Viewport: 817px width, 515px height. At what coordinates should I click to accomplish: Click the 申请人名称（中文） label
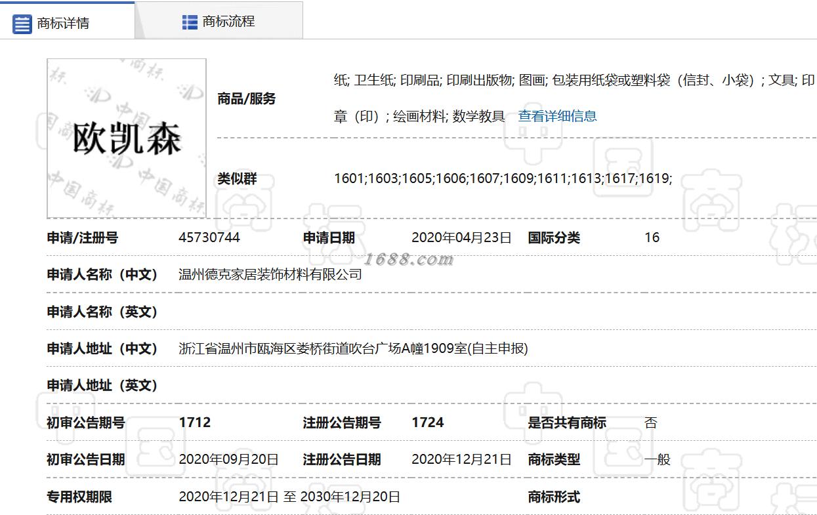coord(103,274)
